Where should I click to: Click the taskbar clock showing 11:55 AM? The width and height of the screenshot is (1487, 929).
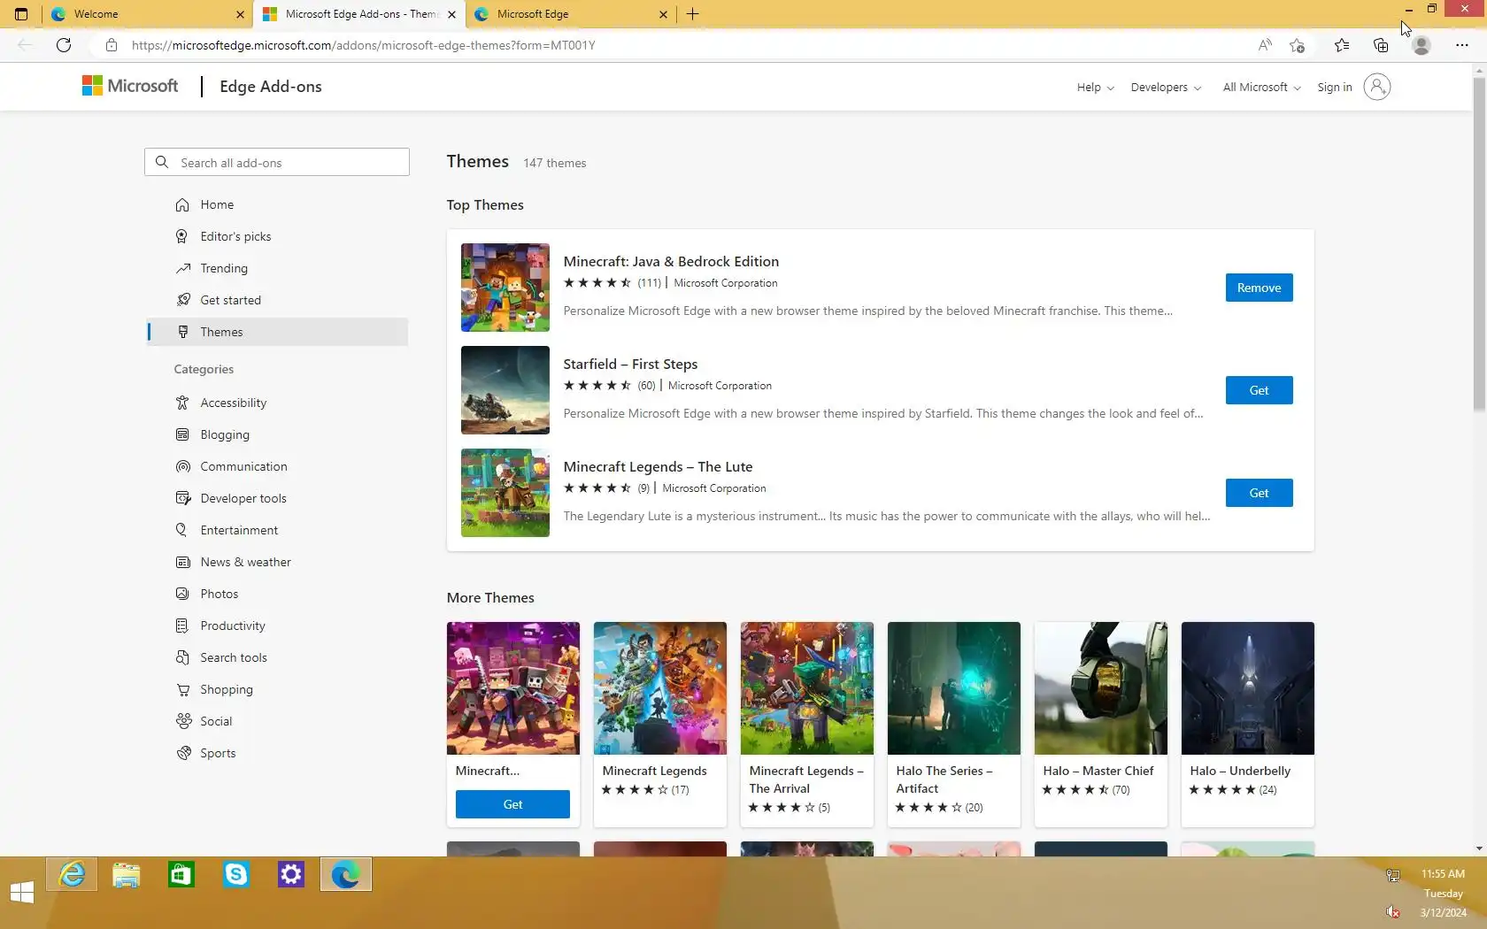pyautogui.click(x=1443, y=873)
